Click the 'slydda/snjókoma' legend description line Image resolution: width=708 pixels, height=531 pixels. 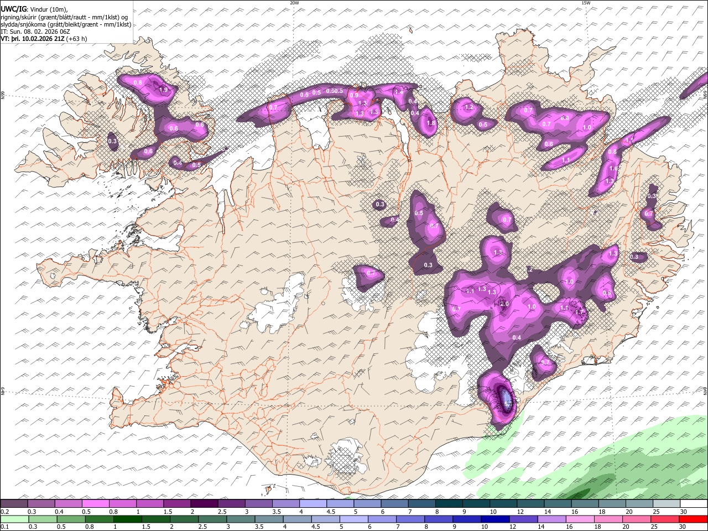coord(66,24)
